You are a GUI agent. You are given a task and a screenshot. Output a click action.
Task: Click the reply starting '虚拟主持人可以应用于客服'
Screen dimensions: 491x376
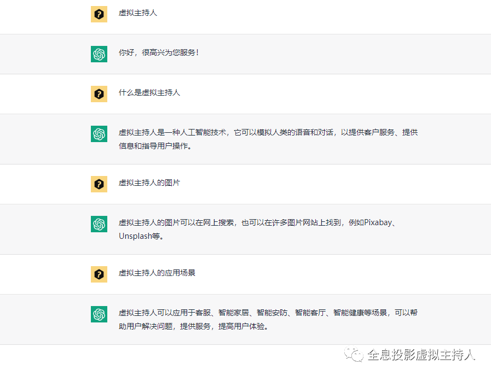(x=268, y=319)
